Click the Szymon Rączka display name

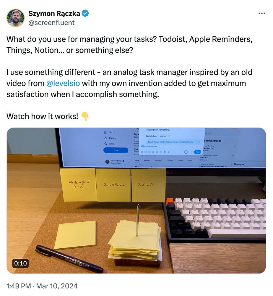click(x=54, y=13)
